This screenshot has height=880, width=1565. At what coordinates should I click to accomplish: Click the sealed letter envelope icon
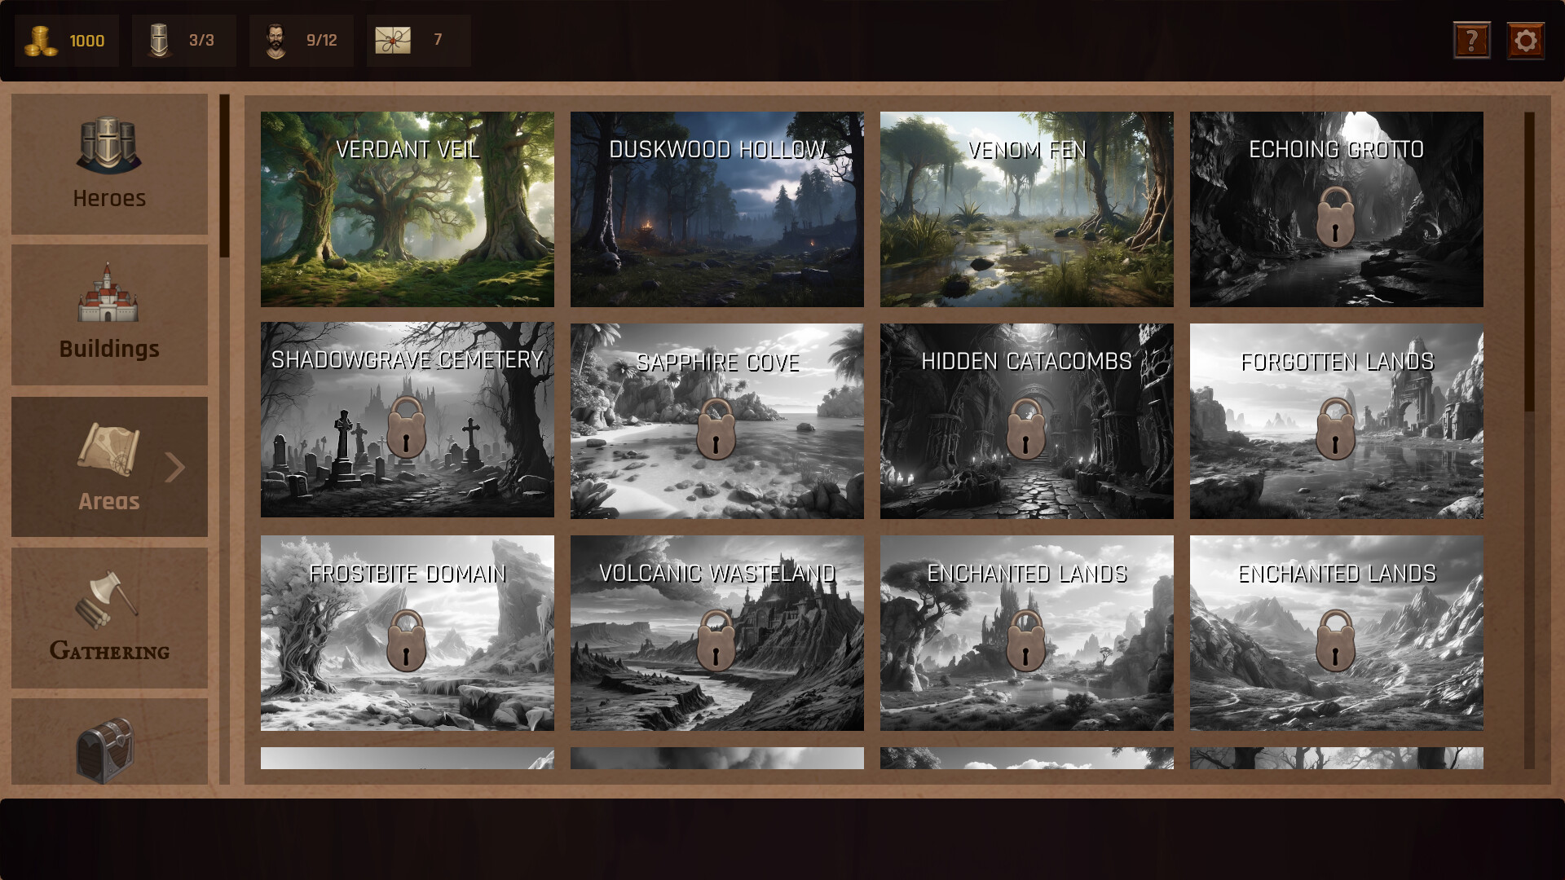point(393,40)
